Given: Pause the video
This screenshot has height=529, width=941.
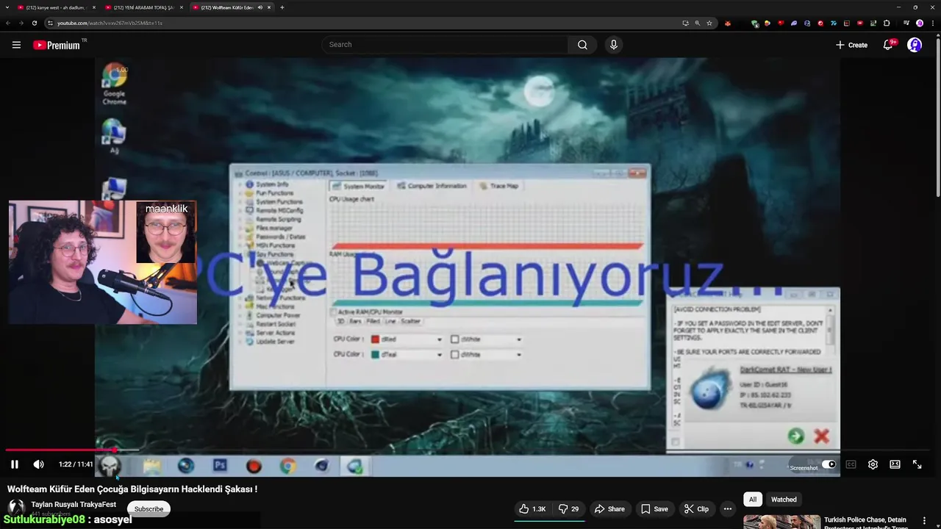Looking at the screenshot, I should click(x=14, y=464).
